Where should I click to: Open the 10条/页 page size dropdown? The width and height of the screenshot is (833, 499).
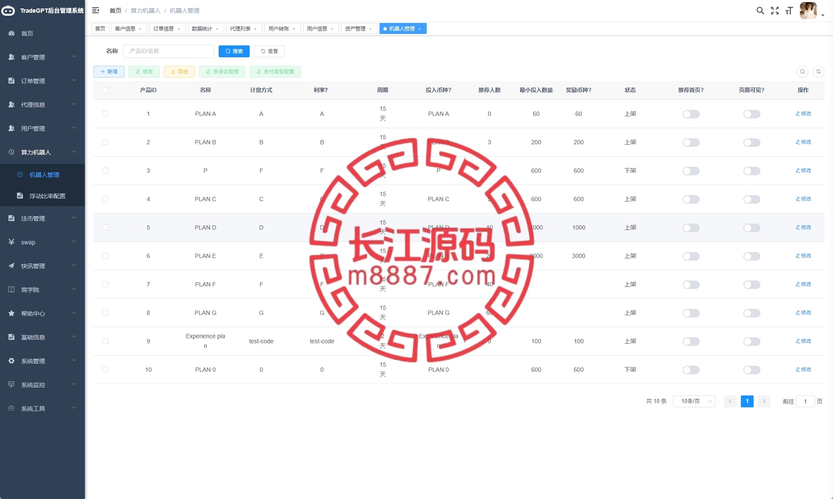click(x=694, y=401)
